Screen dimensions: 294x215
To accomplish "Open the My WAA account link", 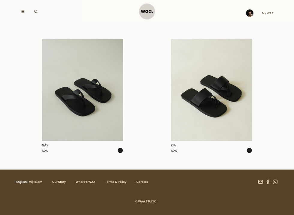I will click(268, 13).
